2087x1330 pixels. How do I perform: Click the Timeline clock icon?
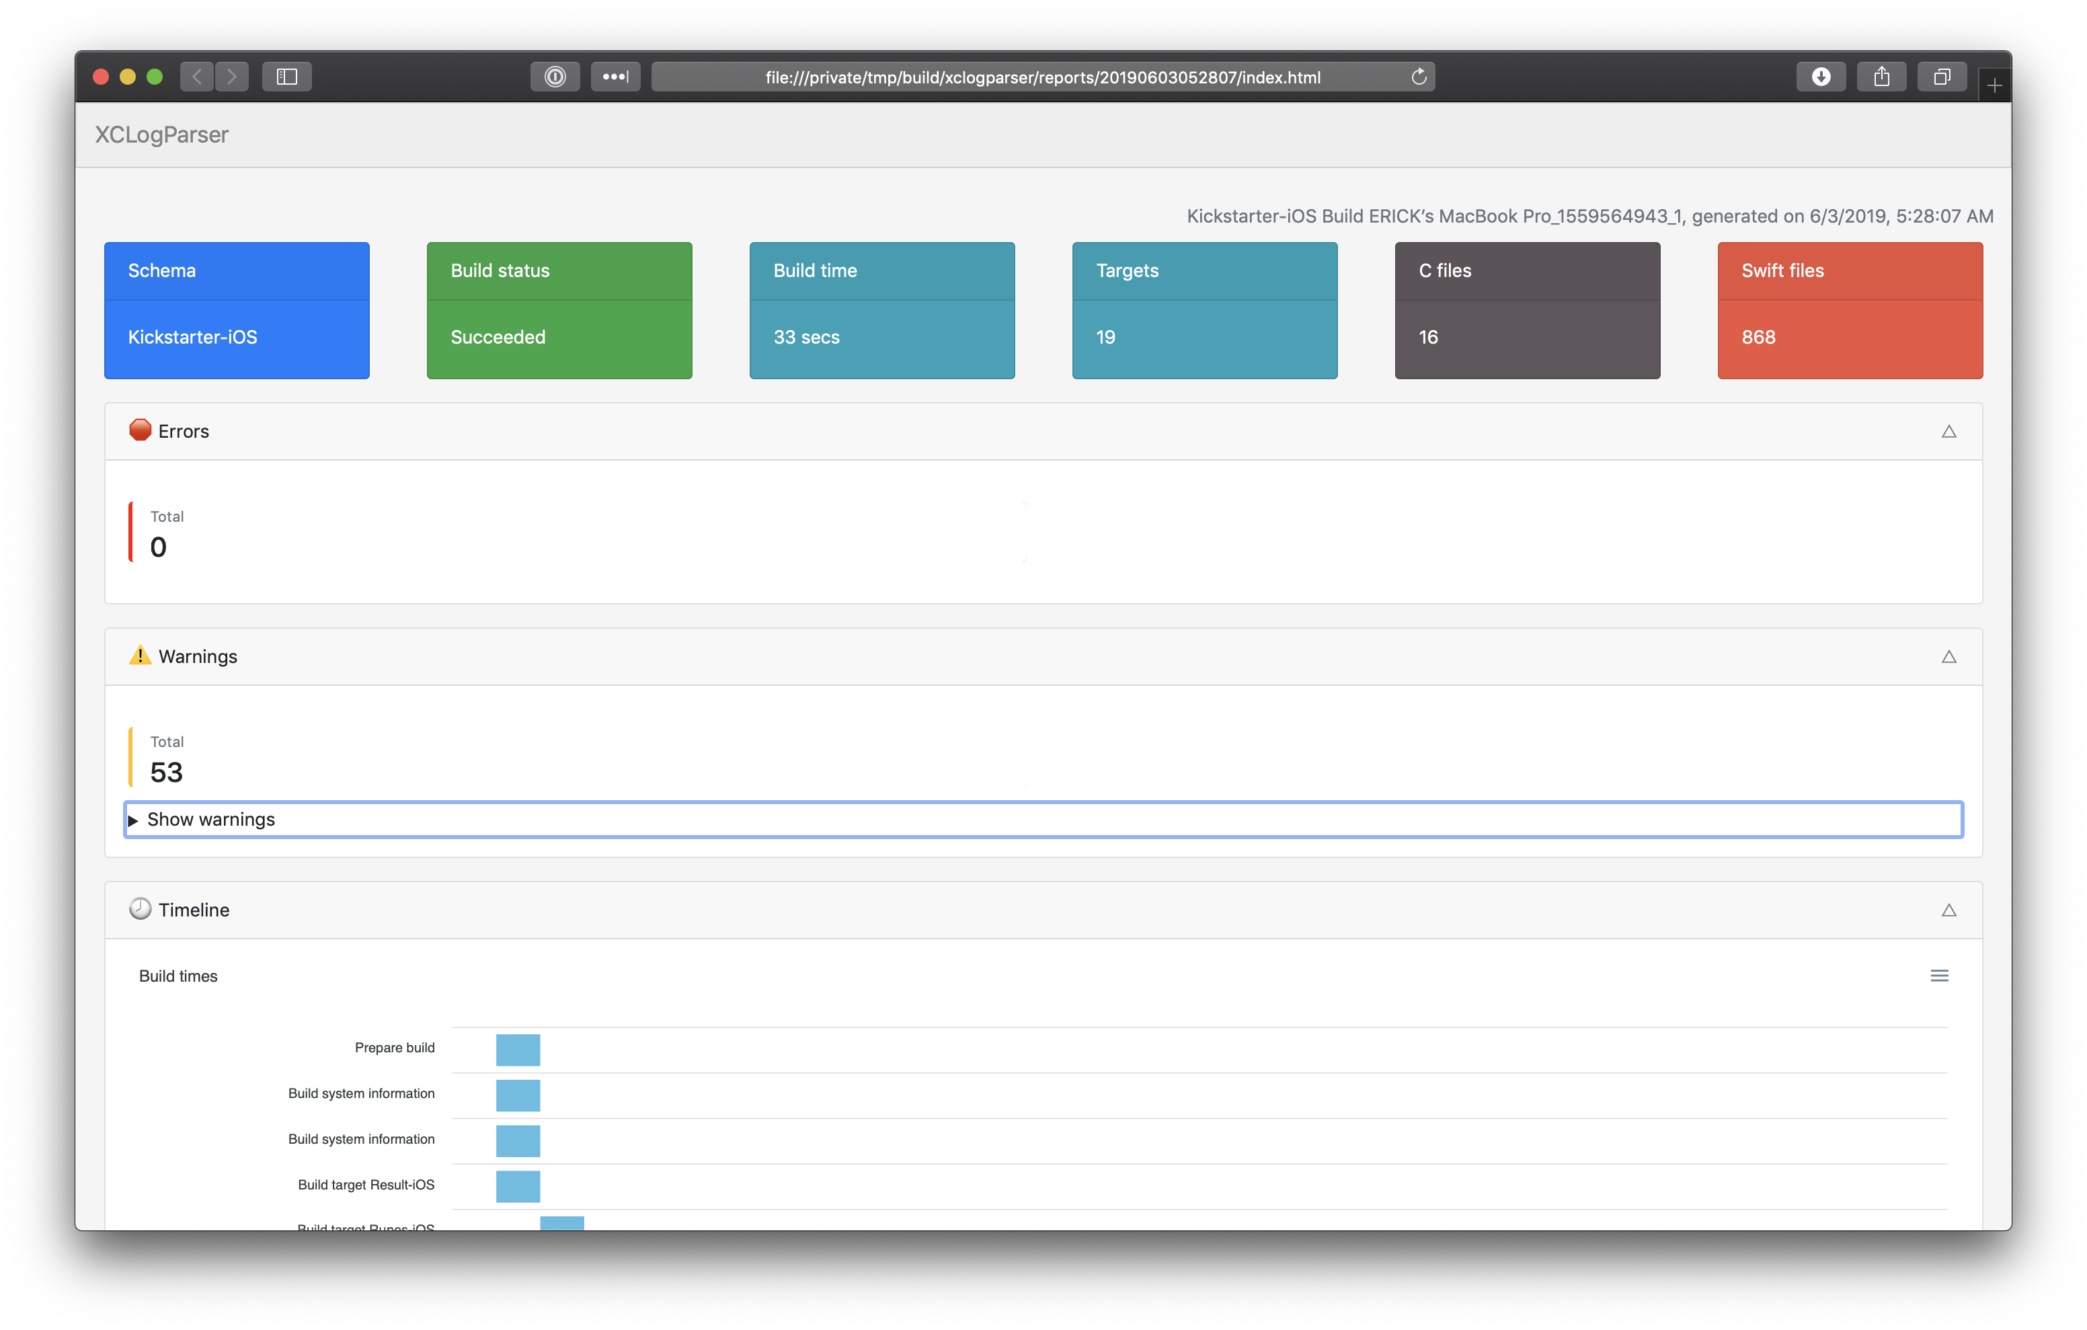[x=139, y=908]
